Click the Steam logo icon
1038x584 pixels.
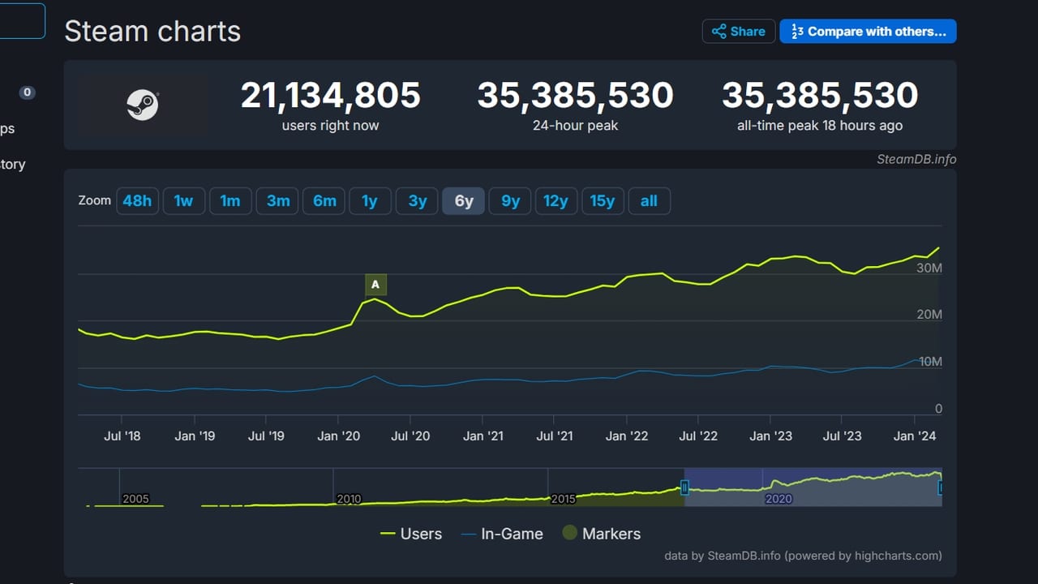tap(143, 105)
